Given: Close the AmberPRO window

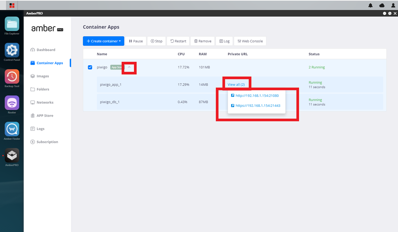Looking at the screenshot, I should 395,13.
